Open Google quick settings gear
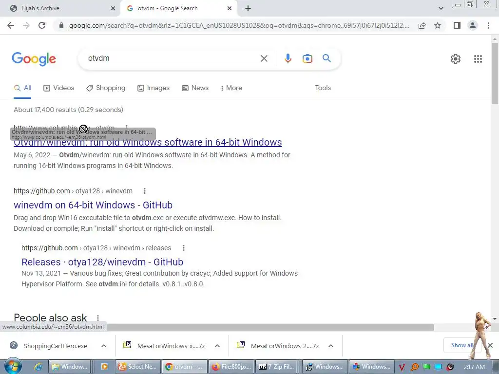Image resolution: width=499 pixels, height=374 pixels. click(456, 59)
